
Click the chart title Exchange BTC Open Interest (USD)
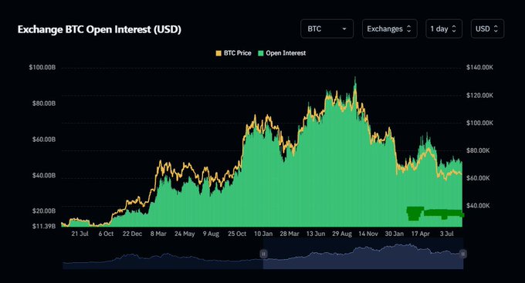click(100, 29)
